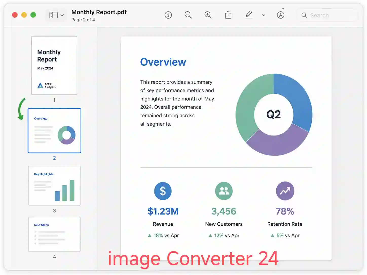This screenshot has height=275, width=367.
Task: Click the $1.23M revenue value
Action: pos(163,211)
